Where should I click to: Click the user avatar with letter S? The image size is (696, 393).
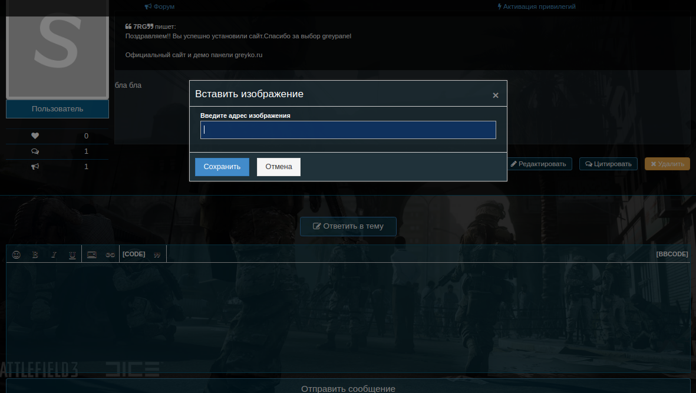coord(57,49)
